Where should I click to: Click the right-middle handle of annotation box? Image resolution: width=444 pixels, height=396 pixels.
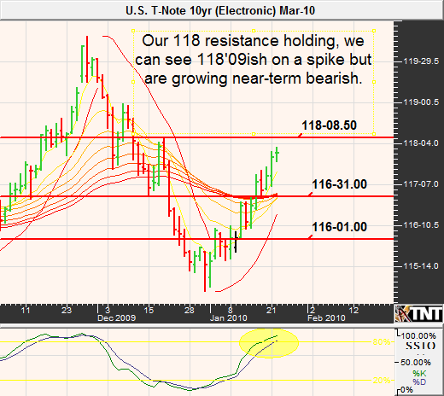coord(374,82)
